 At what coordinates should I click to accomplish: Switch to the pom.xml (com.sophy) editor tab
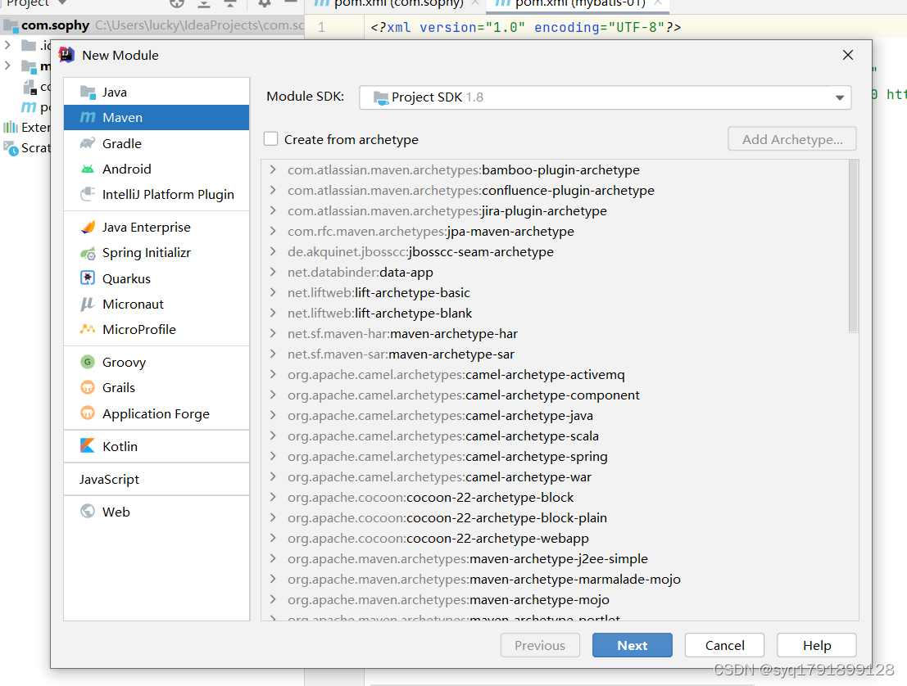pyautogui.click(x=397, y=4)
